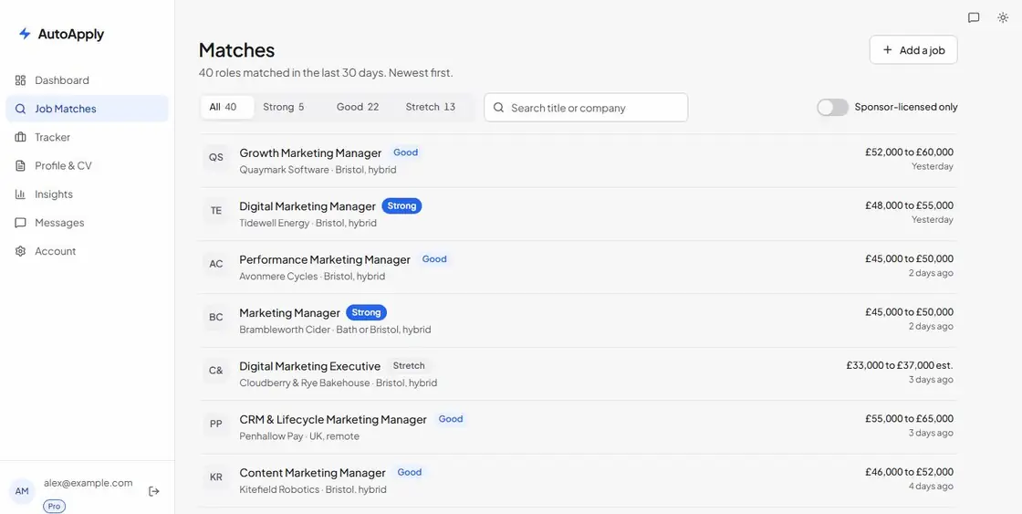Click the £55,000 to £65,000 salary
Image resolution: width=1022 pixels, height=514 pixels.
(909, 419)
